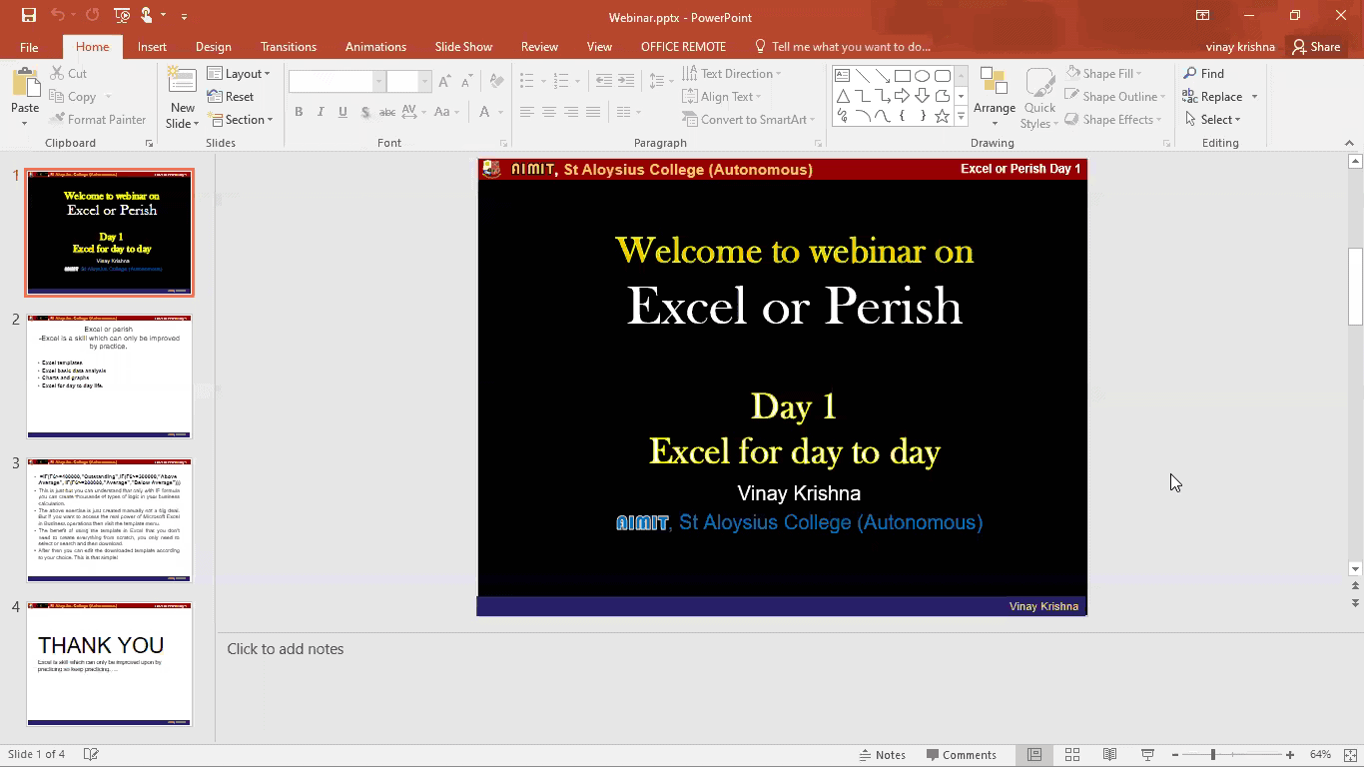Screen dimensions: 1364x767
Task: Click the zoom slider handle
Action: coord(1213,755)
